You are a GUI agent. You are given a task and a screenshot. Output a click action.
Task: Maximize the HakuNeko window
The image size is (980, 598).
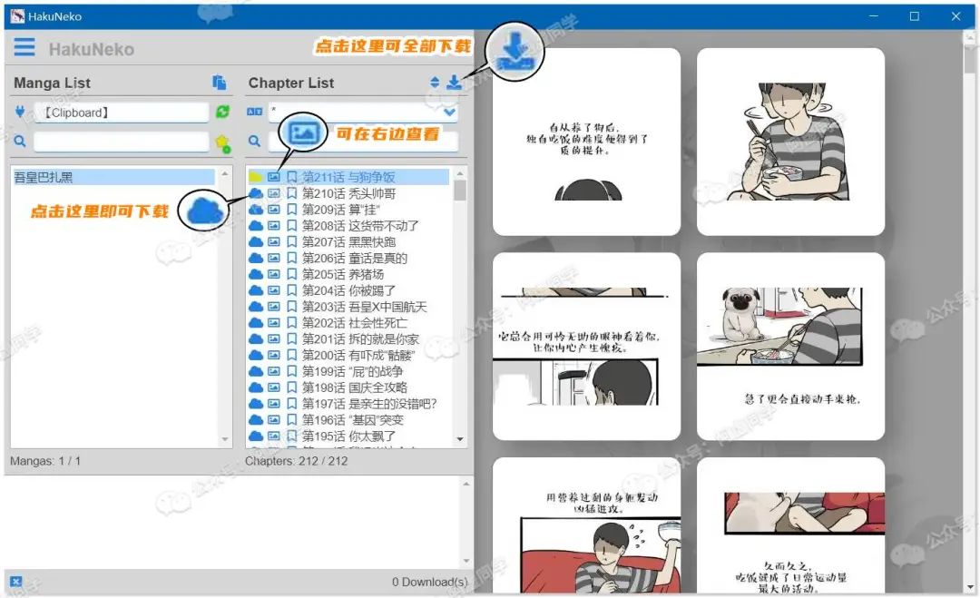[915, 16]
